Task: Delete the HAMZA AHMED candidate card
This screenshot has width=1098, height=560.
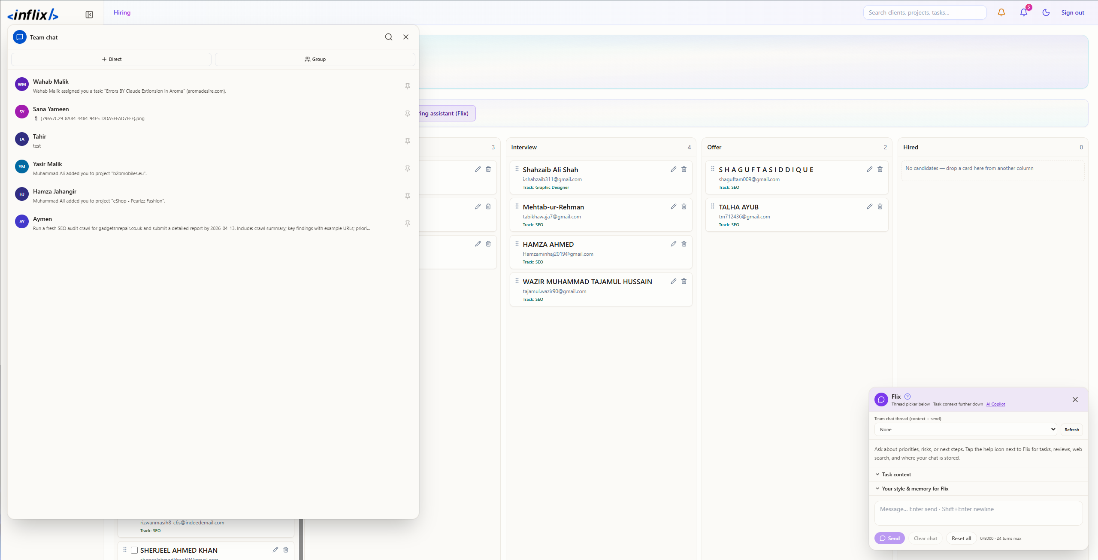Action: pos(684,244)
